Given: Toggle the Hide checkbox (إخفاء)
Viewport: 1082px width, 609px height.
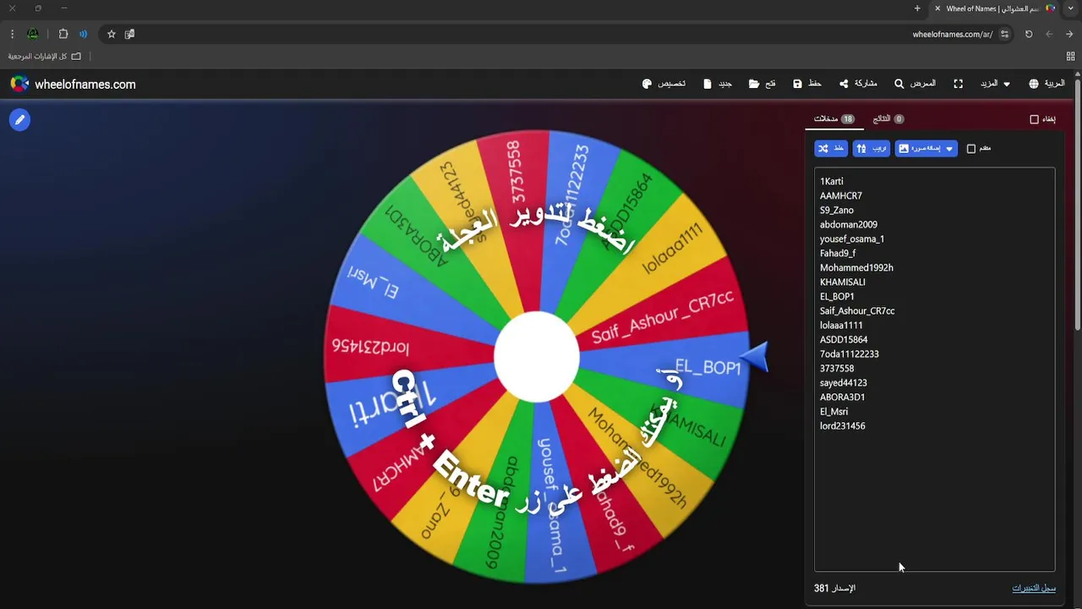Looking at the screenshot, I should pos(1034,119).
